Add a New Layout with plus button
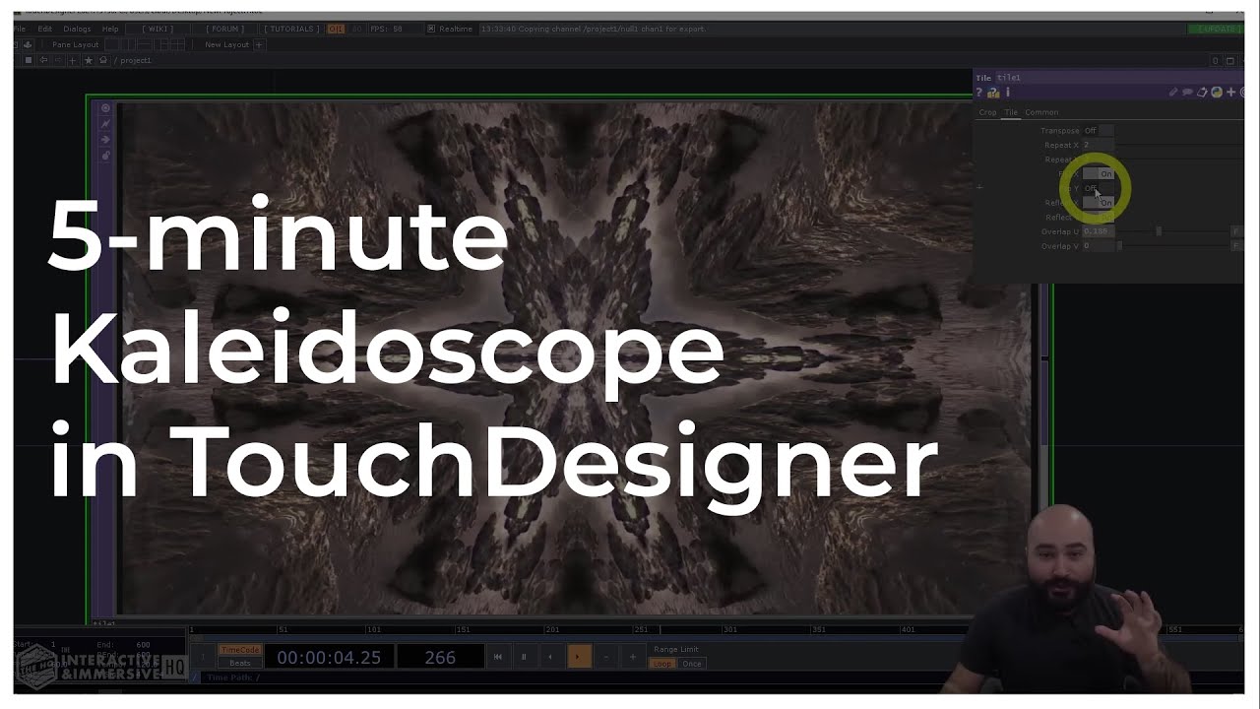The height and width of the screenshot is (709, 1260). point(259,44)
